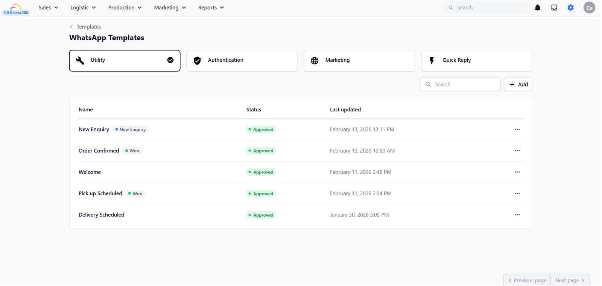This screenshot has height=286, width=602.
Task: Open more options for New Enquiry row
Action: [517, 129]
